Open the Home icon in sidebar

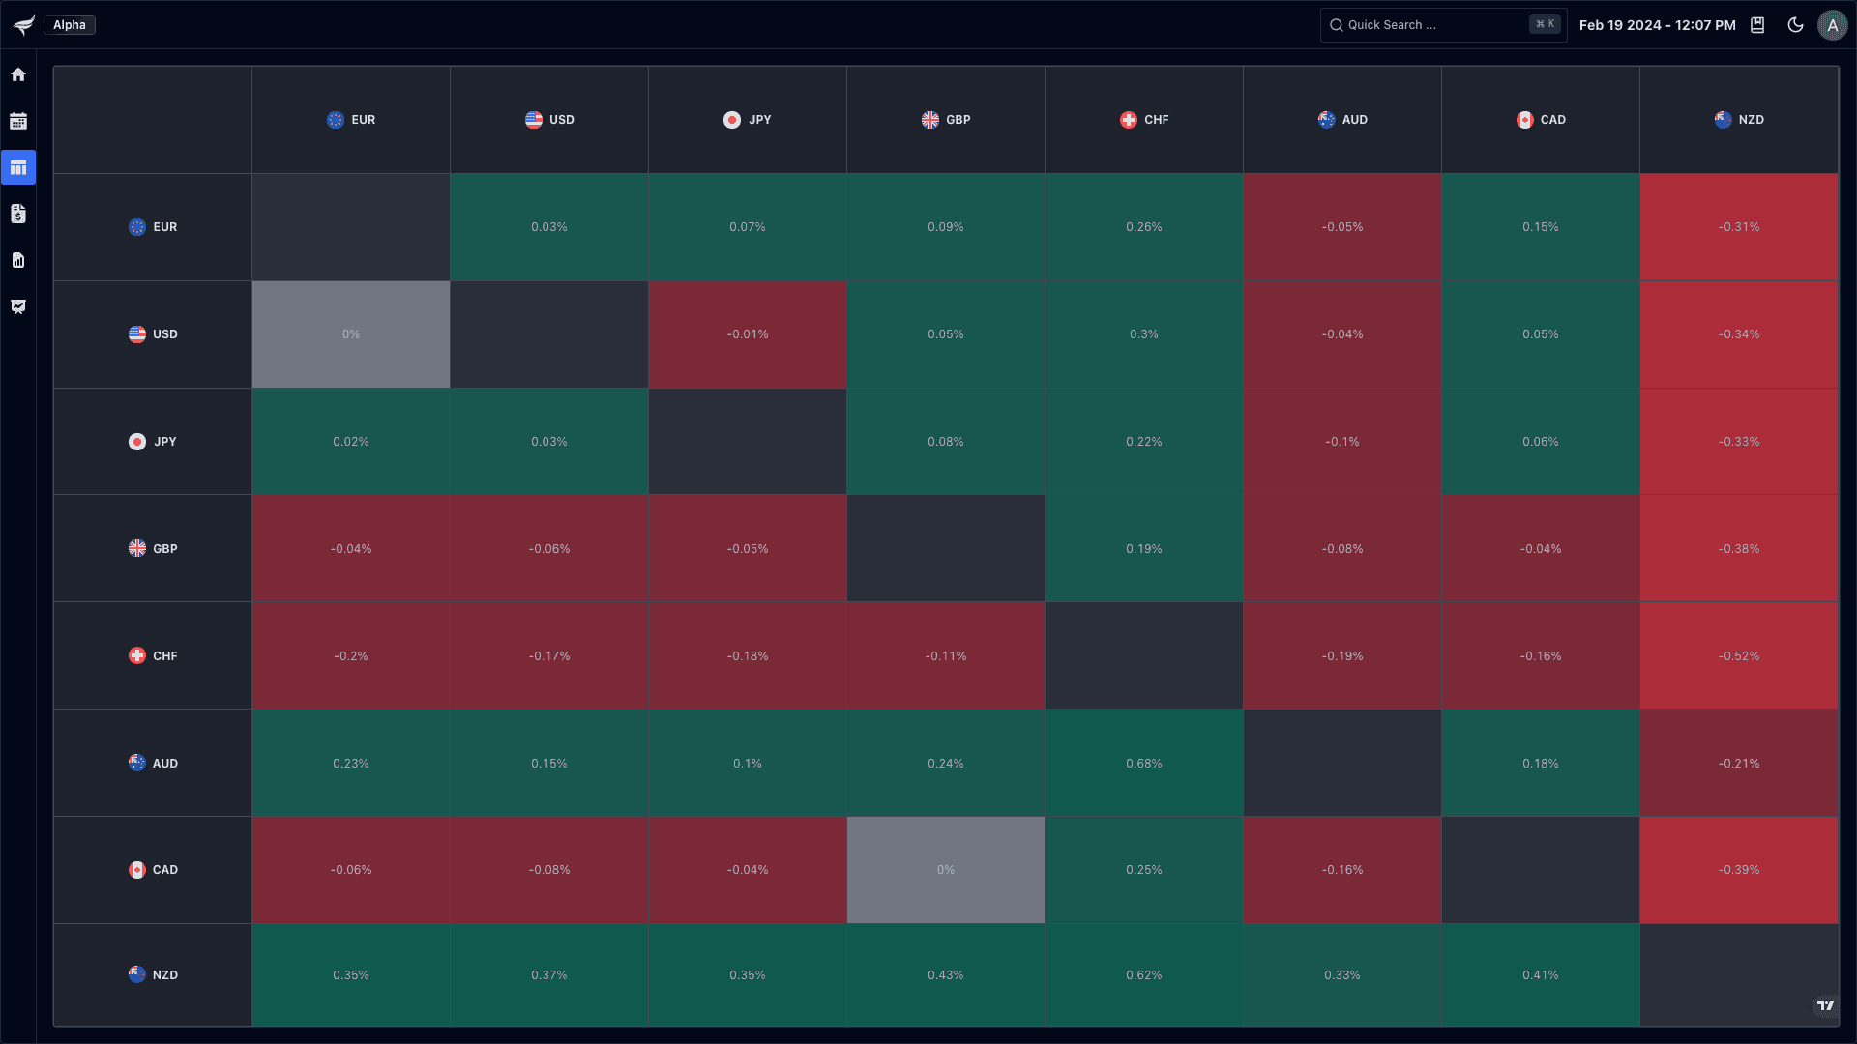tap(18, 74)
